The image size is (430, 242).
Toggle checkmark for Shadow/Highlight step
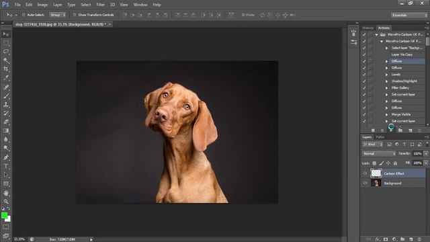tap(364, 81)
